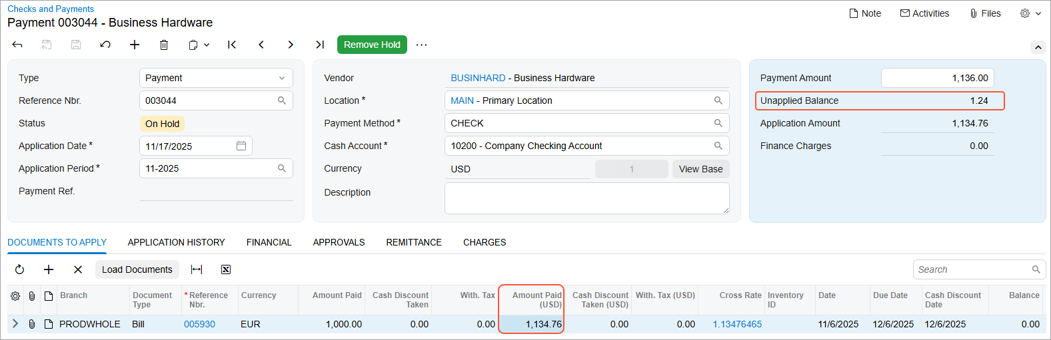Add a new payment record with plus icon
Viewport: 1051px width, 340px height.
(135, 45)
